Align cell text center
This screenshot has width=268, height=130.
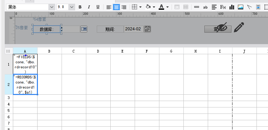click(x=116, y=7)
